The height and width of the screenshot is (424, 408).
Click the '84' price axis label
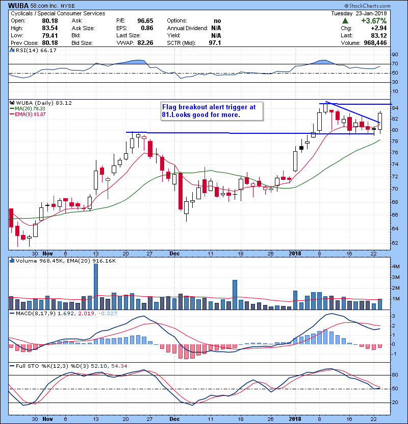click(x=395, y=108)
